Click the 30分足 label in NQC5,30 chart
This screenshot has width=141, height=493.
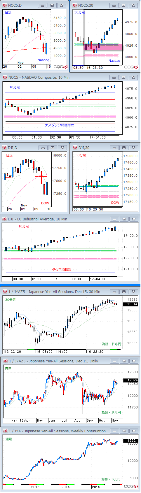[79, 12]
